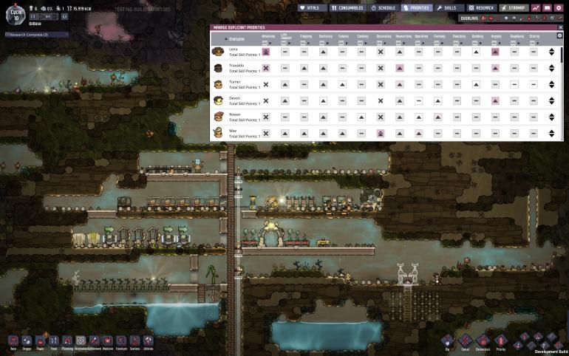Open the database book icon
This screenshot has width=569, height=356.
pyautogui.click(x=547, y=7)
